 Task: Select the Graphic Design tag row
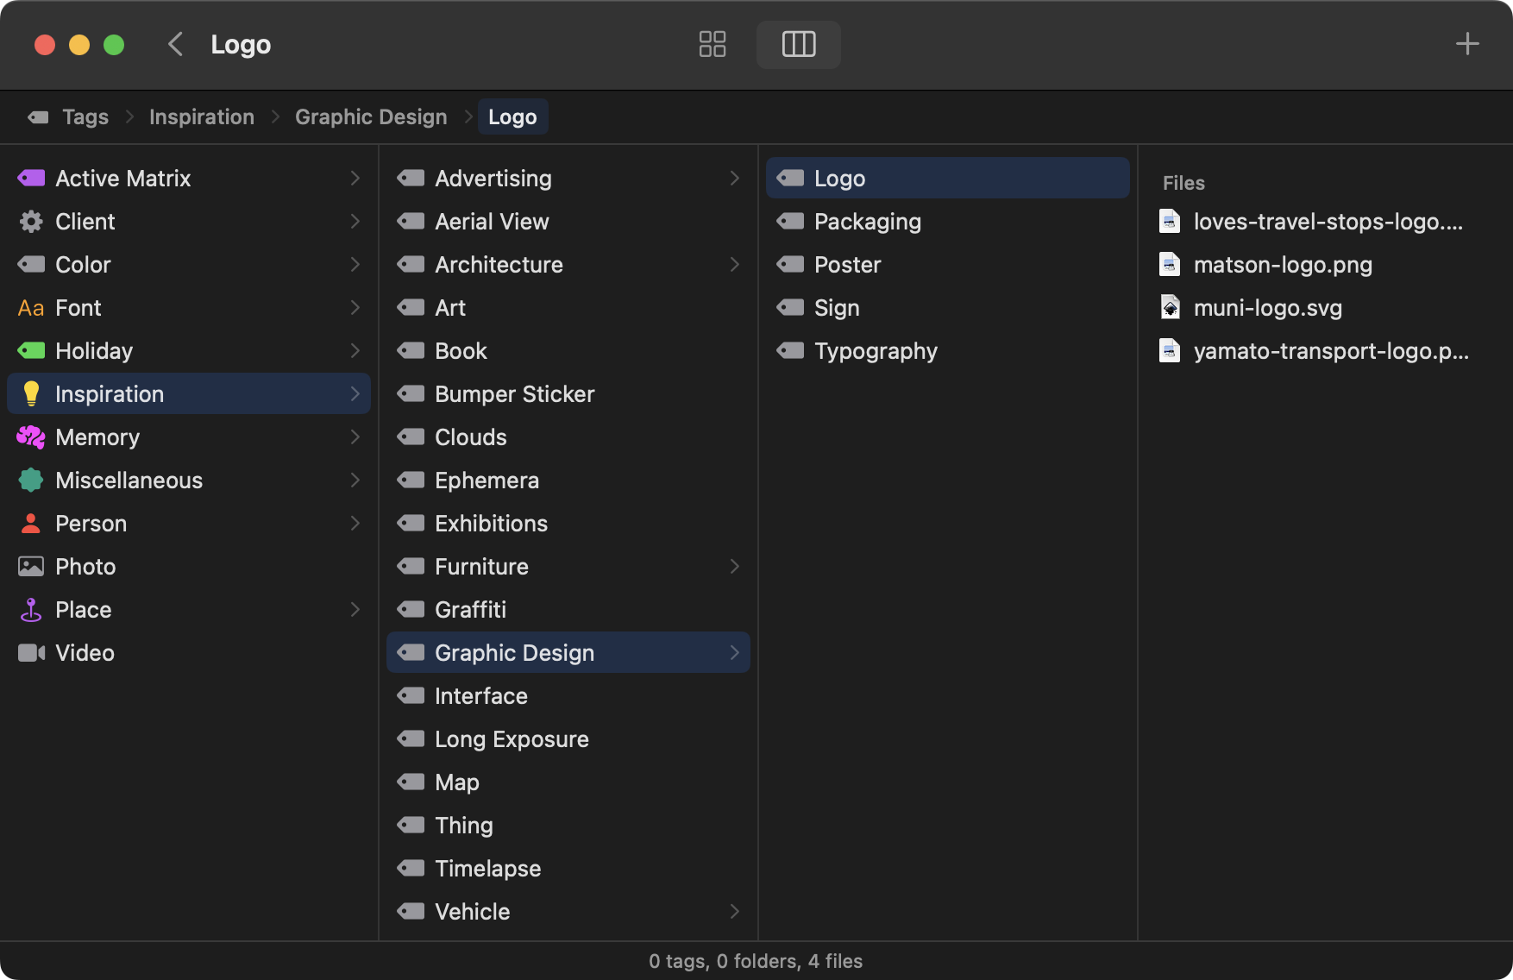(x=568, y=652)
